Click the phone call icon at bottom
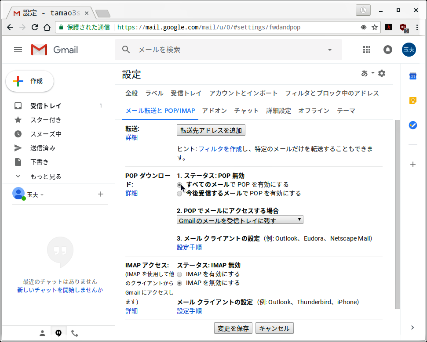 pyautogui.click(x=75, y=333)
